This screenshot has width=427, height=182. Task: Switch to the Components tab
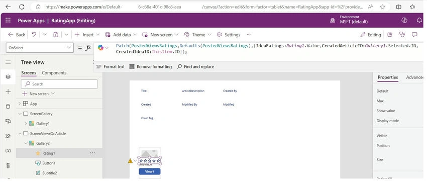click(x=54, y=73)
